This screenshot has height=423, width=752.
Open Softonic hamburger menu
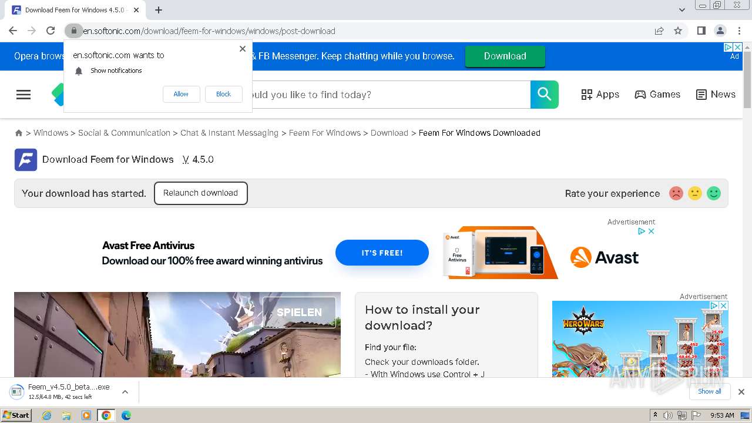pos(23,95)
